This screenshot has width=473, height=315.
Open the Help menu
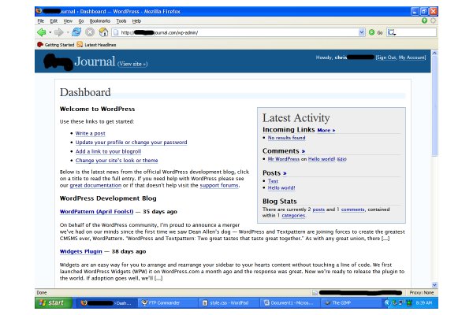[136, 20]
